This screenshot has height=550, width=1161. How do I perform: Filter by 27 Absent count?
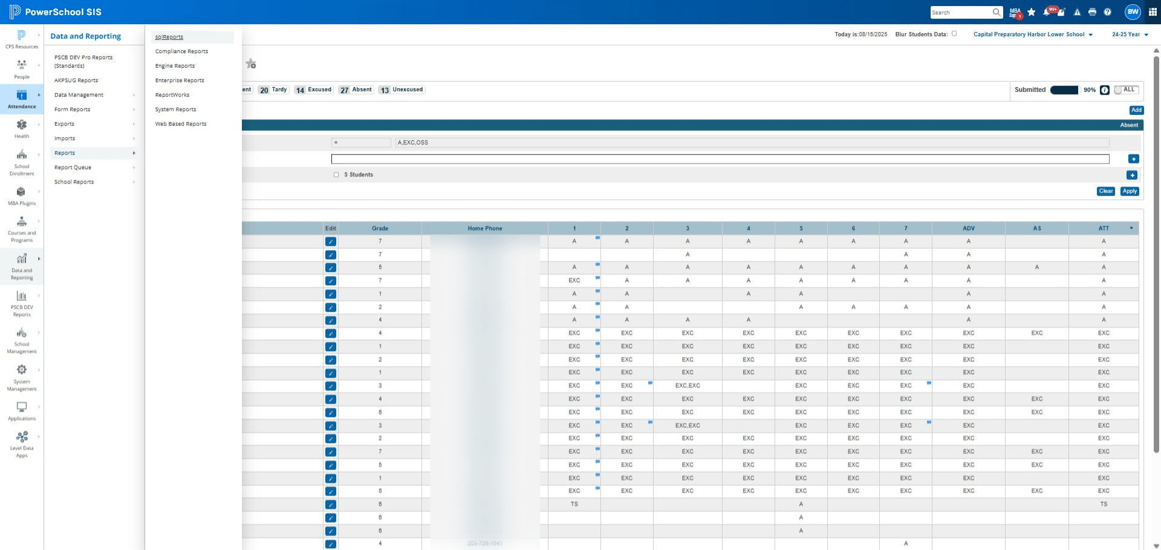356,89
